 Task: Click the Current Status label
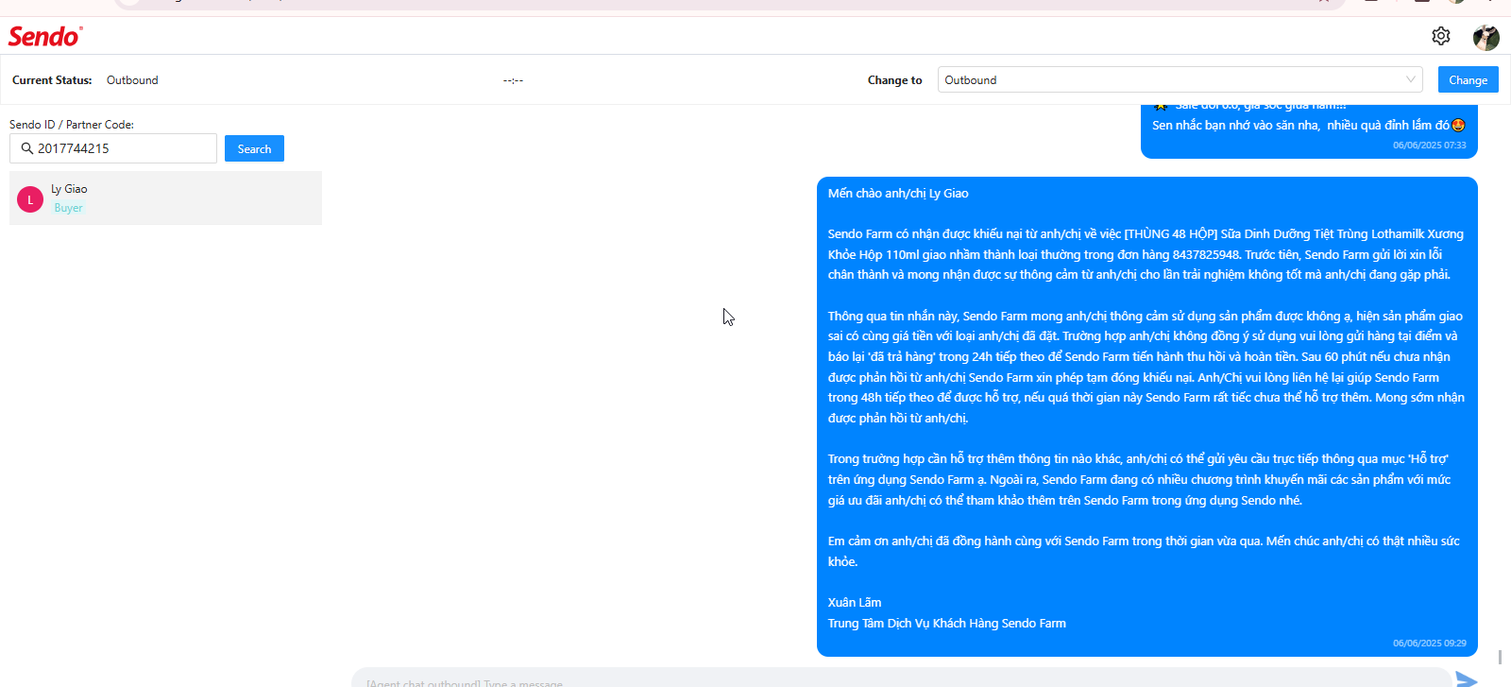52,80
